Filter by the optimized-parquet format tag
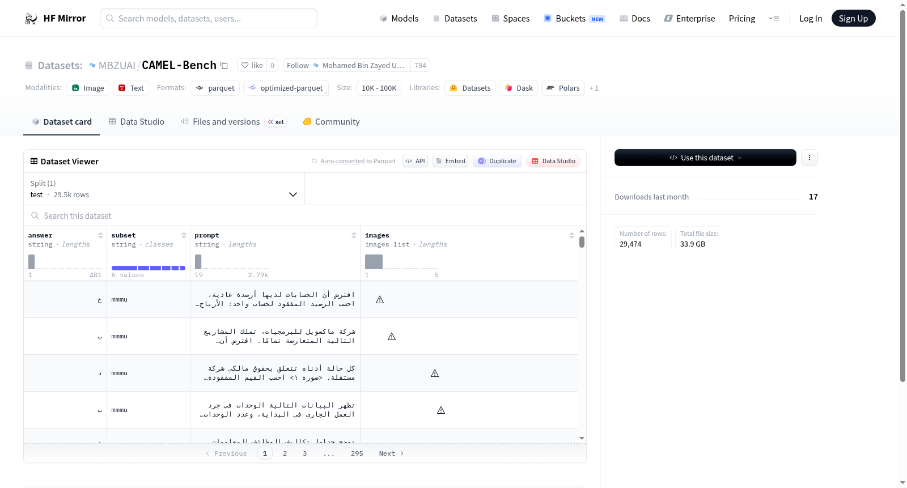The width and height of the screenshot is (907, 488). [286, 88]
